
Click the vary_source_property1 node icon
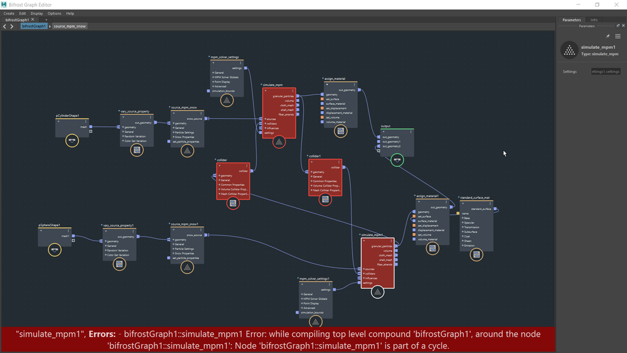pyautogui.click(x=119, y=264)
